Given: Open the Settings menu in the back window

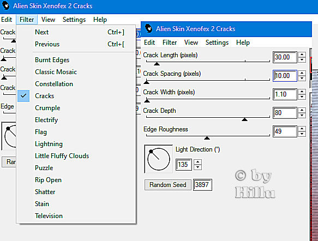Looking at the screenshot, I should (74, 20).
